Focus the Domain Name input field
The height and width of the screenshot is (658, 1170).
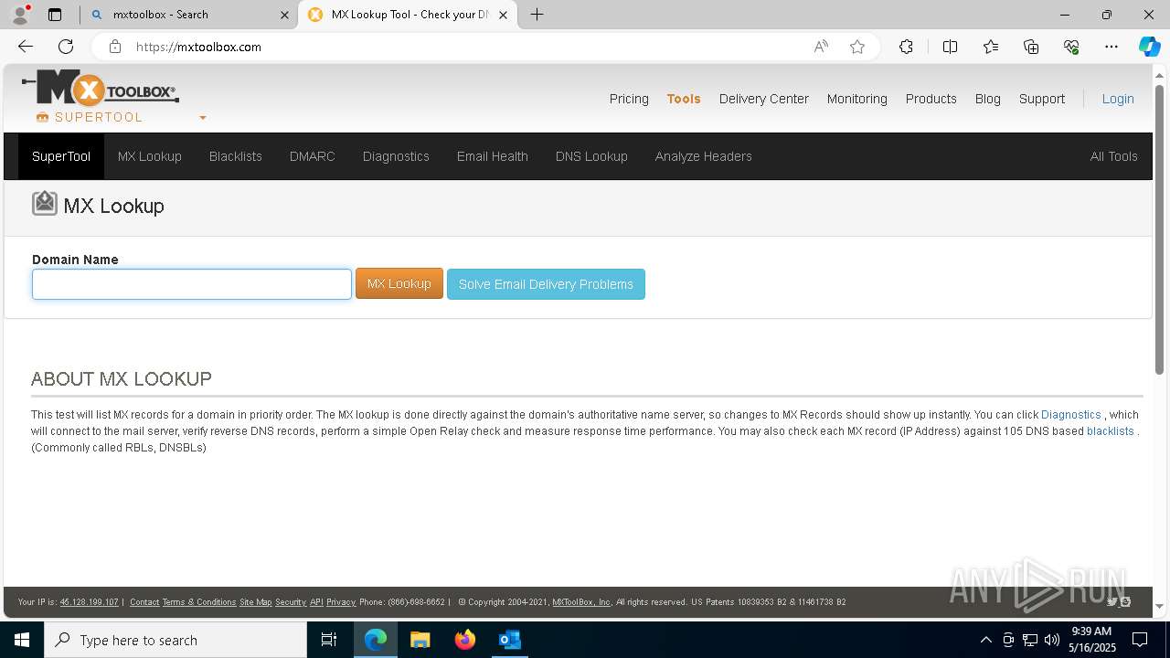pyautogui.click(x=192, y=284)
